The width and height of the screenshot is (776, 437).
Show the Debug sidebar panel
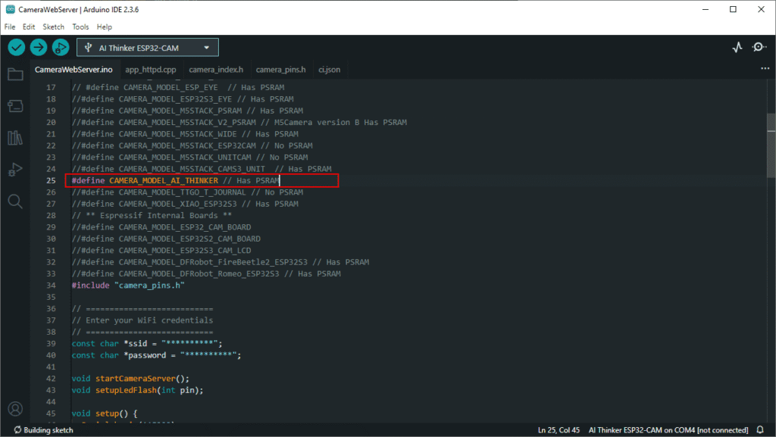click(14, 169)
